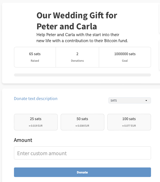
Task: Click the Raised label under 65 sats
Action: 35,61
